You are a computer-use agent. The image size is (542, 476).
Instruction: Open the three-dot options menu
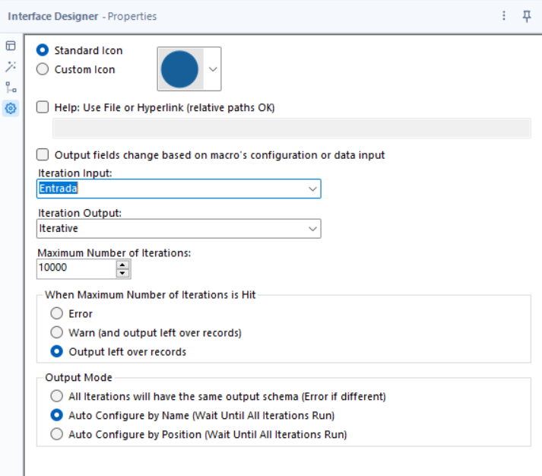pos(504,15)
